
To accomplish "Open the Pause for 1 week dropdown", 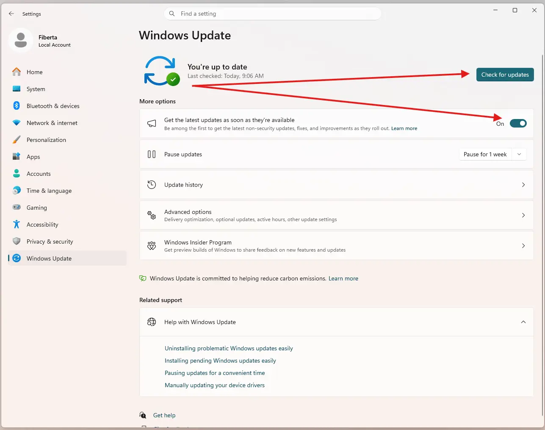I will pos(519,154).
